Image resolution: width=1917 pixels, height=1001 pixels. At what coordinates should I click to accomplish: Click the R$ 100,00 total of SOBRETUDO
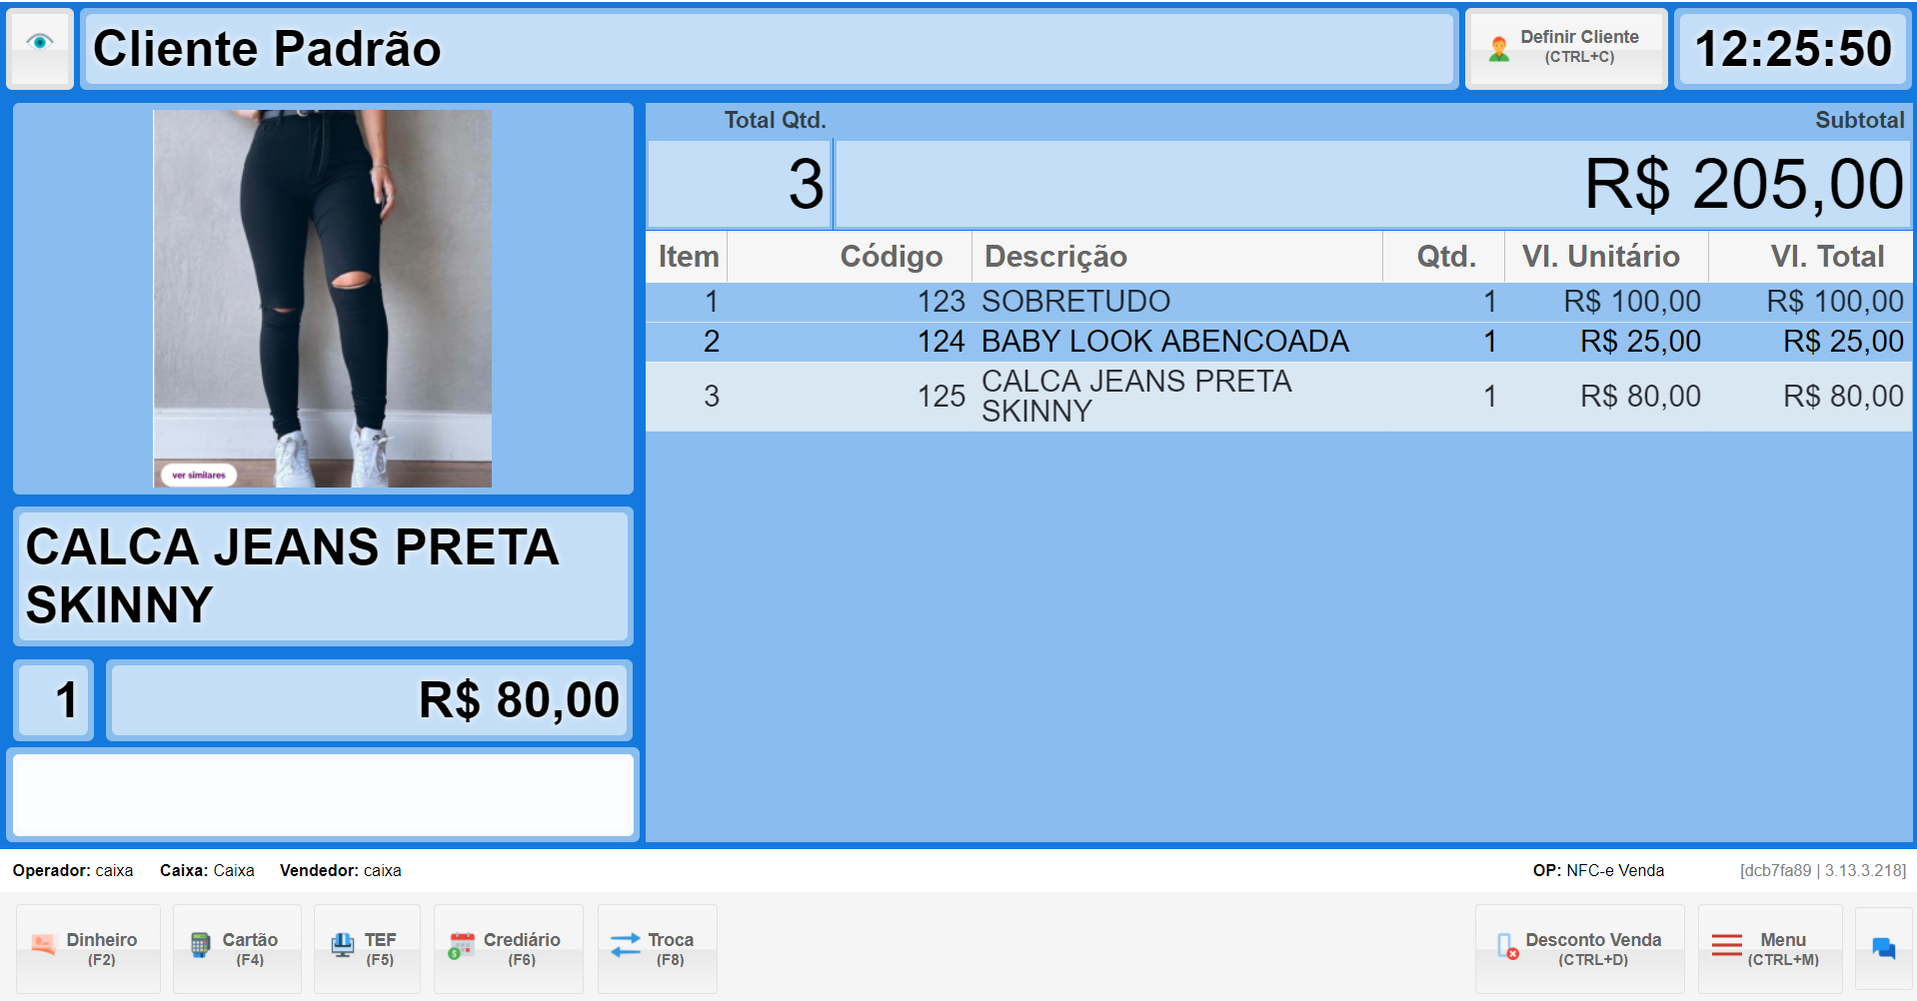click(x=1834, y=302)
